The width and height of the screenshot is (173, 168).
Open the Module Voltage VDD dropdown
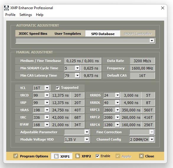click(x=87, y=139)
